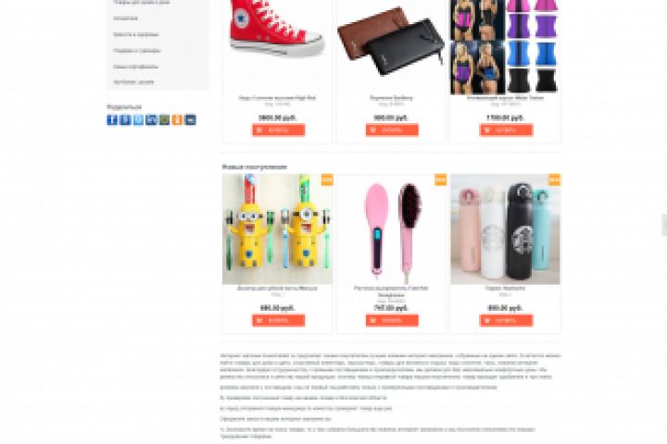The height and width of the screenshot is (444, 667).
Task: Add Starbucks thermos to cart
Action: [506, 320]
